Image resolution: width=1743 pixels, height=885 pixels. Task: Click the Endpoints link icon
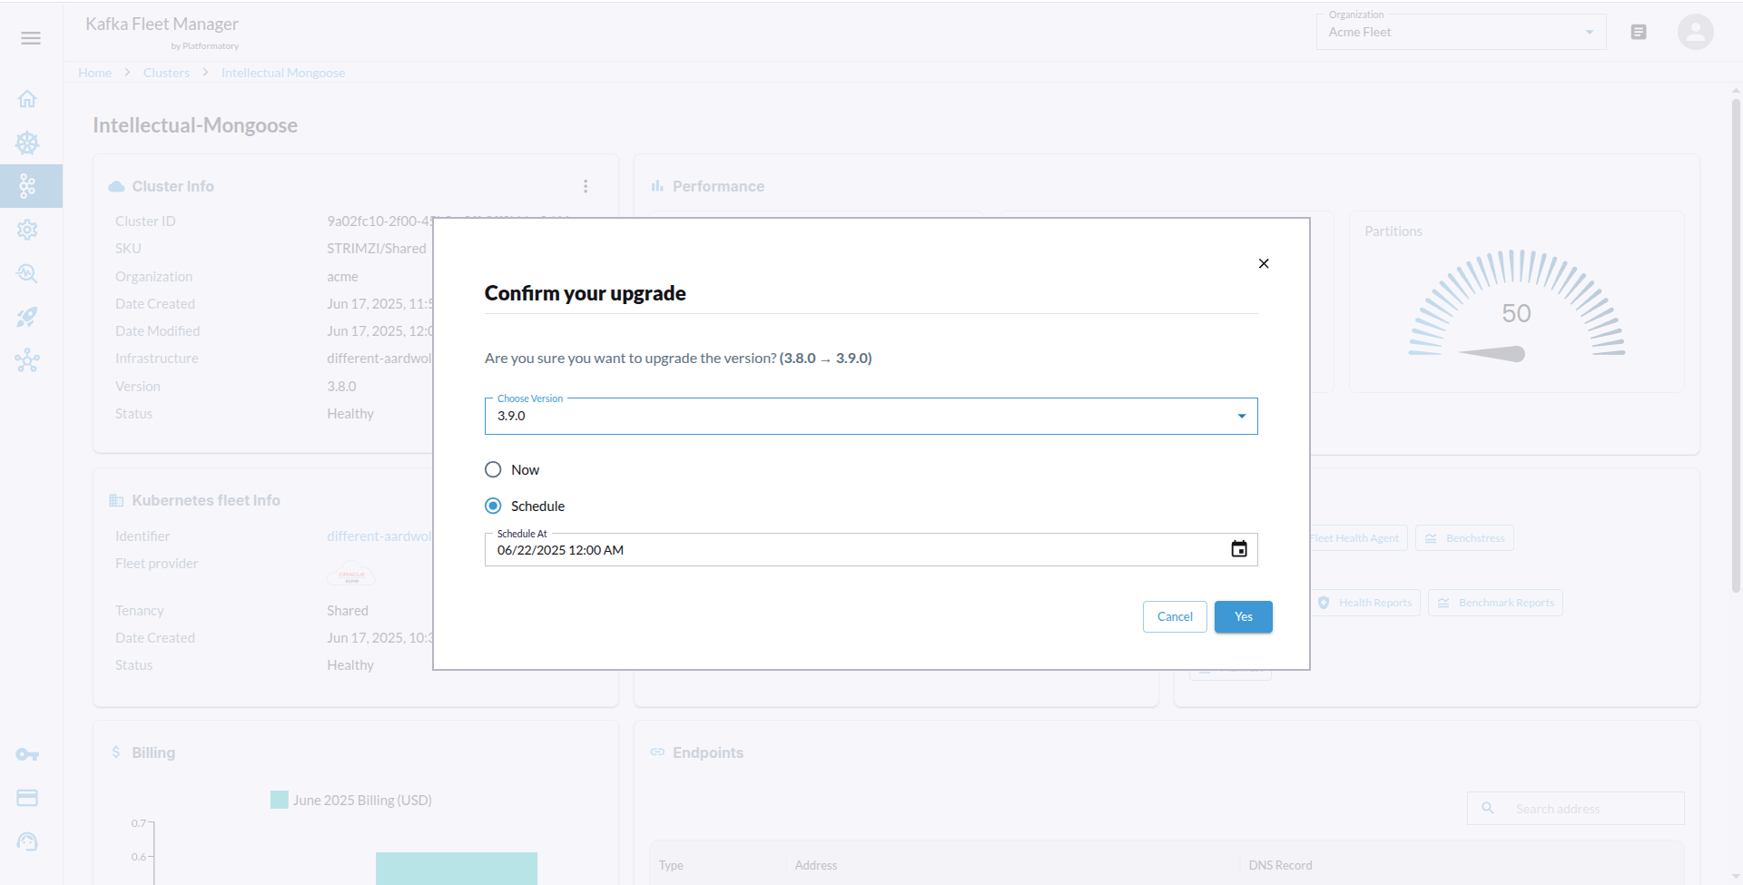coord(657,752)
